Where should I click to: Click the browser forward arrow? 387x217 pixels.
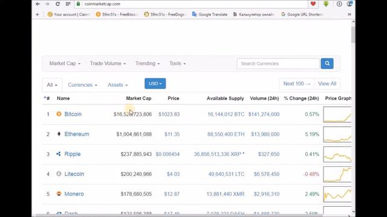pos(47,4)
